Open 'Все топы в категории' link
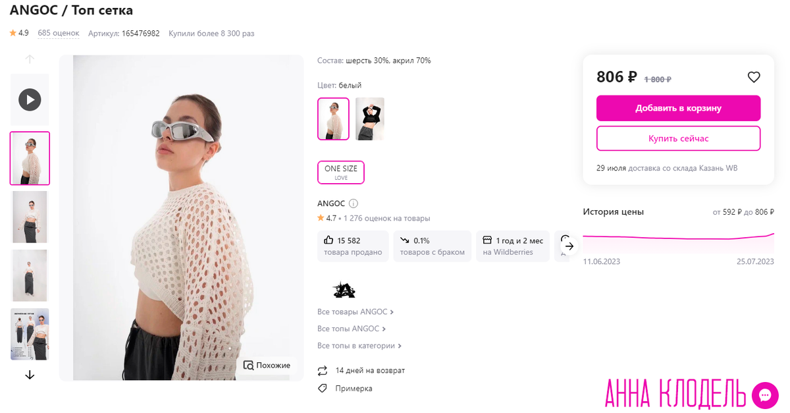790x413 pixels. 359,346
